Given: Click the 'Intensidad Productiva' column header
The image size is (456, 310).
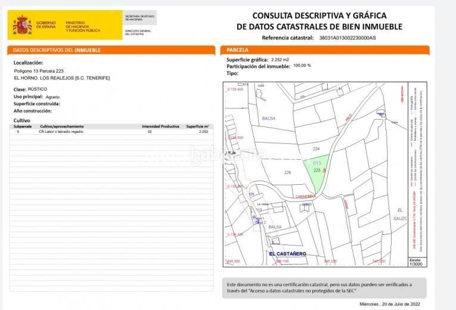Looking at the screenshot, I should click(x=160, y=126).
